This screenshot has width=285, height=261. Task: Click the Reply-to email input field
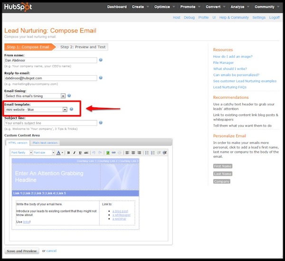51,78
